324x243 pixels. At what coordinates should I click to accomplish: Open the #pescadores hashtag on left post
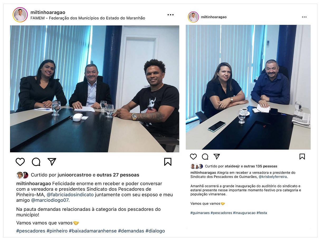pos(31,231)
